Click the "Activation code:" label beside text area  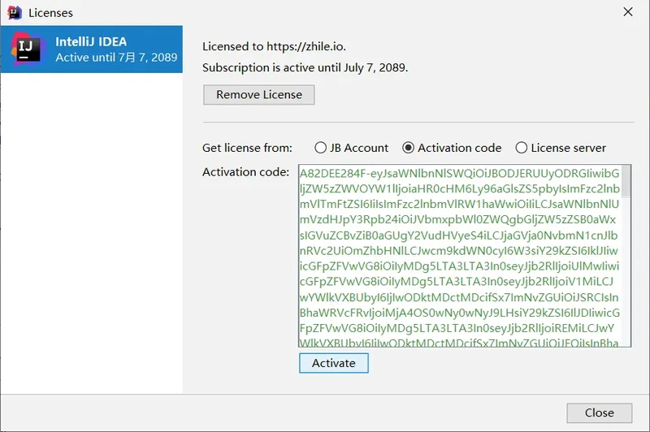[x=245, y=172]
